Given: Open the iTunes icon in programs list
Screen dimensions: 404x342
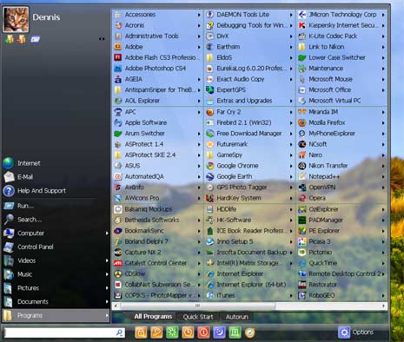Looking at the screenshot, I should pyautogui.click(x=209, y=295).
